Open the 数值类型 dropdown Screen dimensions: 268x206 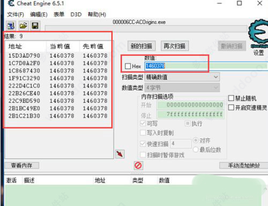[182, 88]
